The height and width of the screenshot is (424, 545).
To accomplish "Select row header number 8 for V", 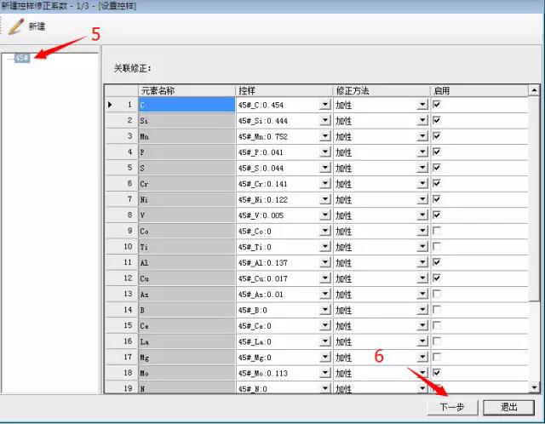I will 127,215.
